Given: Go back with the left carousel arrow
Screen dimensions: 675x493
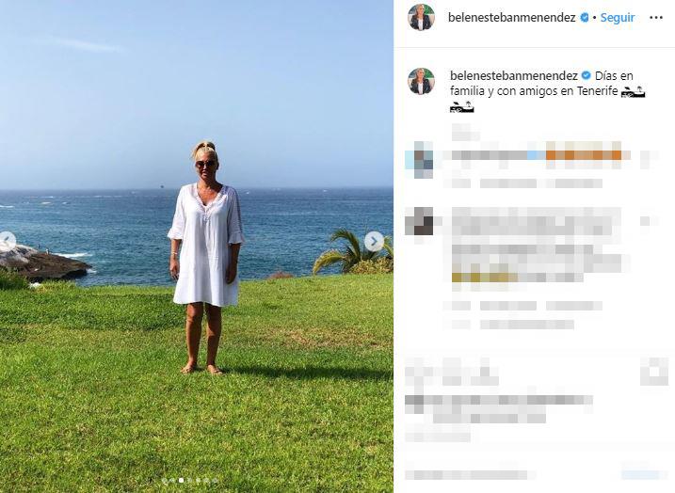Looking at the screenshot, I should [x=8, y=242].
